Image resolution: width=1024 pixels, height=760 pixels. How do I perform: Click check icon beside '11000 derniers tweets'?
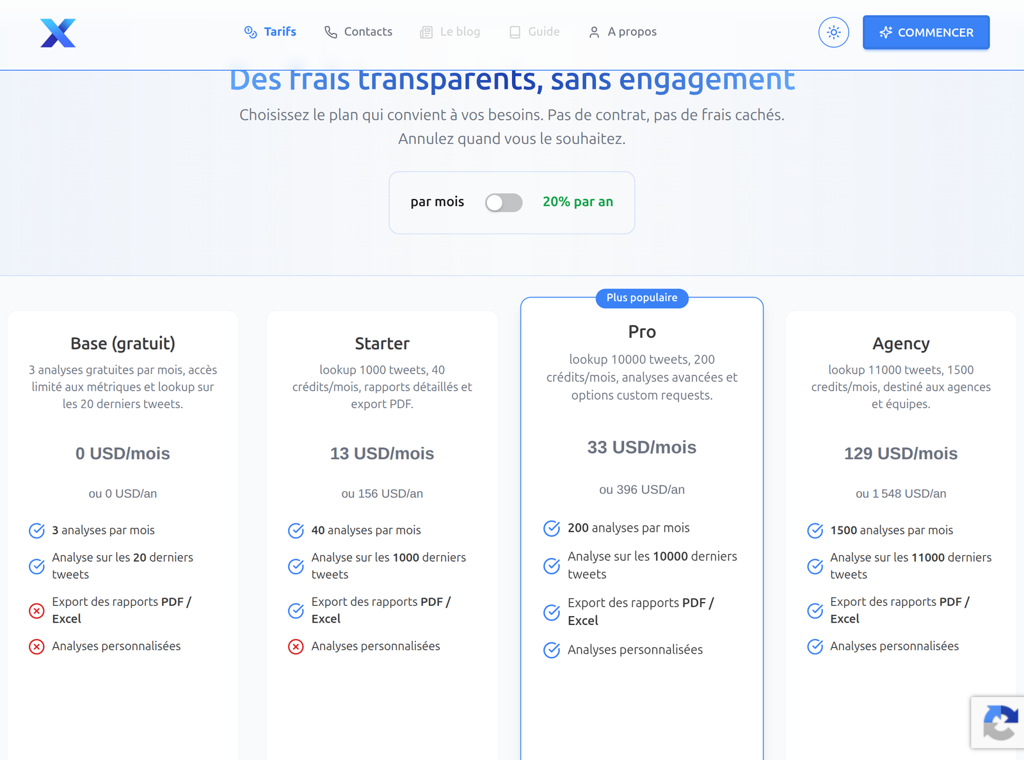click(x=815, y=566)
